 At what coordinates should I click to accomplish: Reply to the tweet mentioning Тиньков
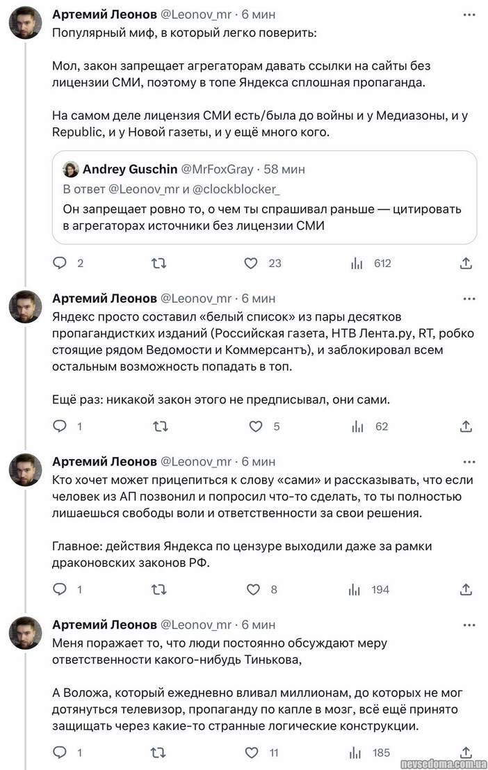point(60,753)
